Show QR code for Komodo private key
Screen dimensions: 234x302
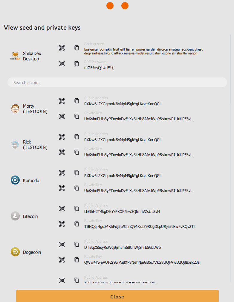[62, 188]
